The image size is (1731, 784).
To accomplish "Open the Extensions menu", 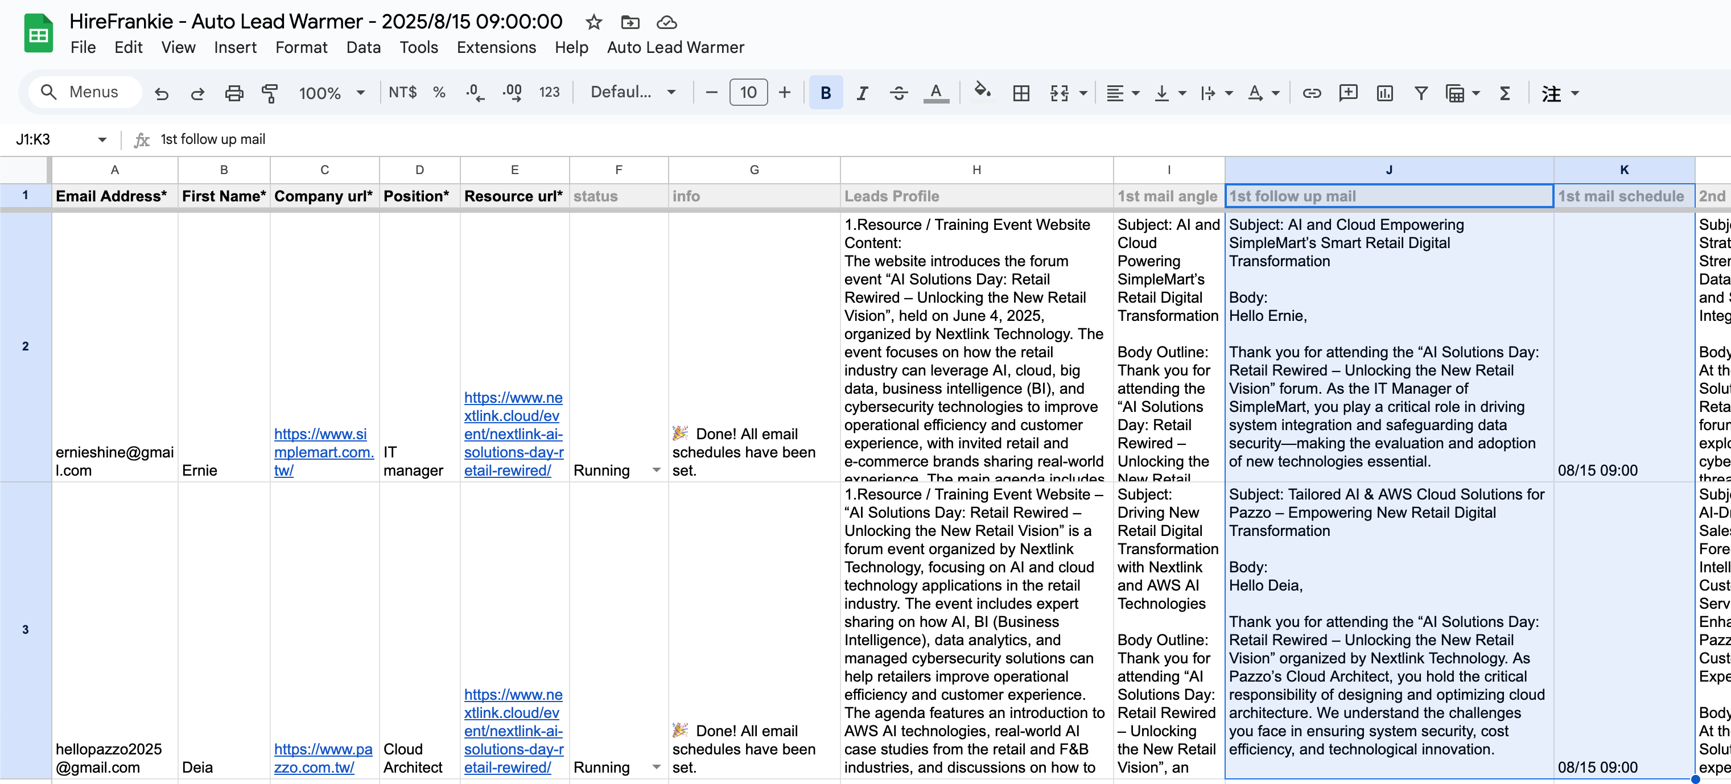I will tap(496, 47).
